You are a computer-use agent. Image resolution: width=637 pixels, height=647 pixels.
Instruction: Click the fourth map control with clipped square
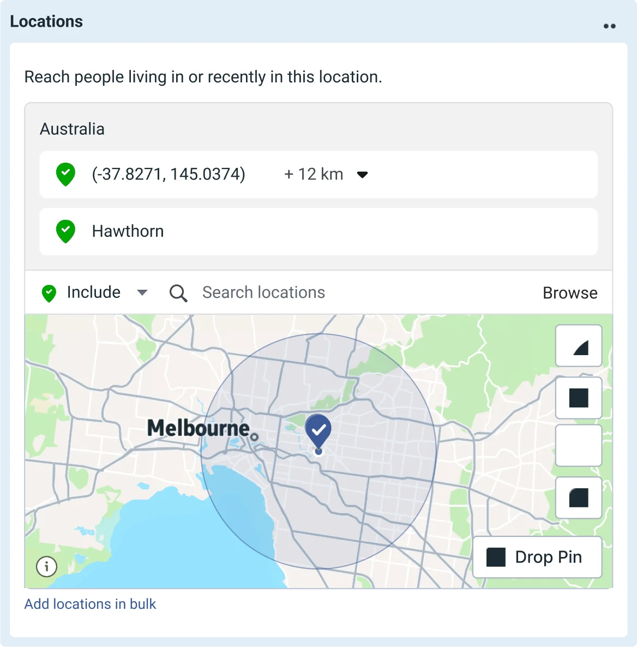click(579, 498)
